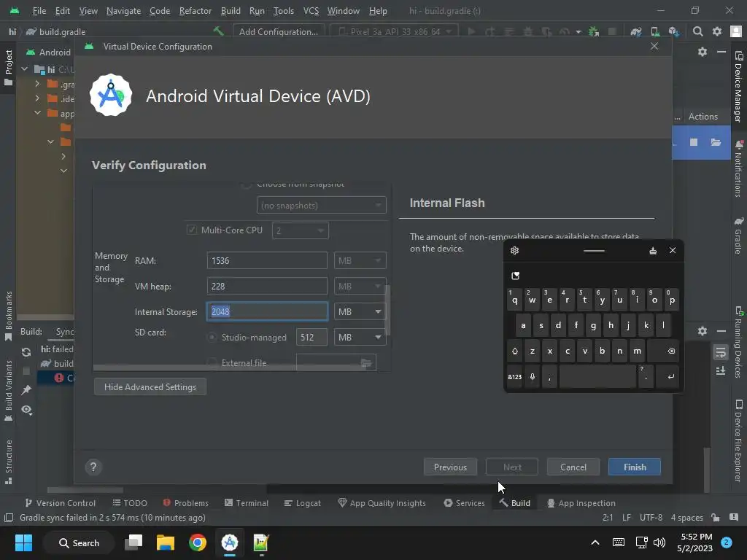Open the Build panel settings gear
This screenshot has width=747, height=560.
[x=703, y=331]
